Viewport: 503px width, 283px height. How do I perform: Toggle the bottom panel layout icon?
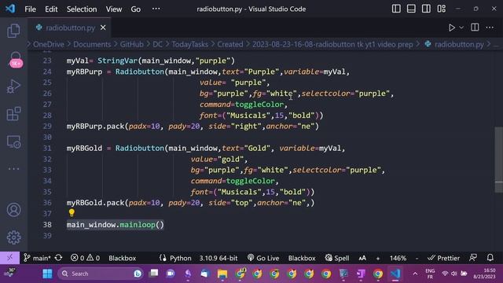coord(411,9)
